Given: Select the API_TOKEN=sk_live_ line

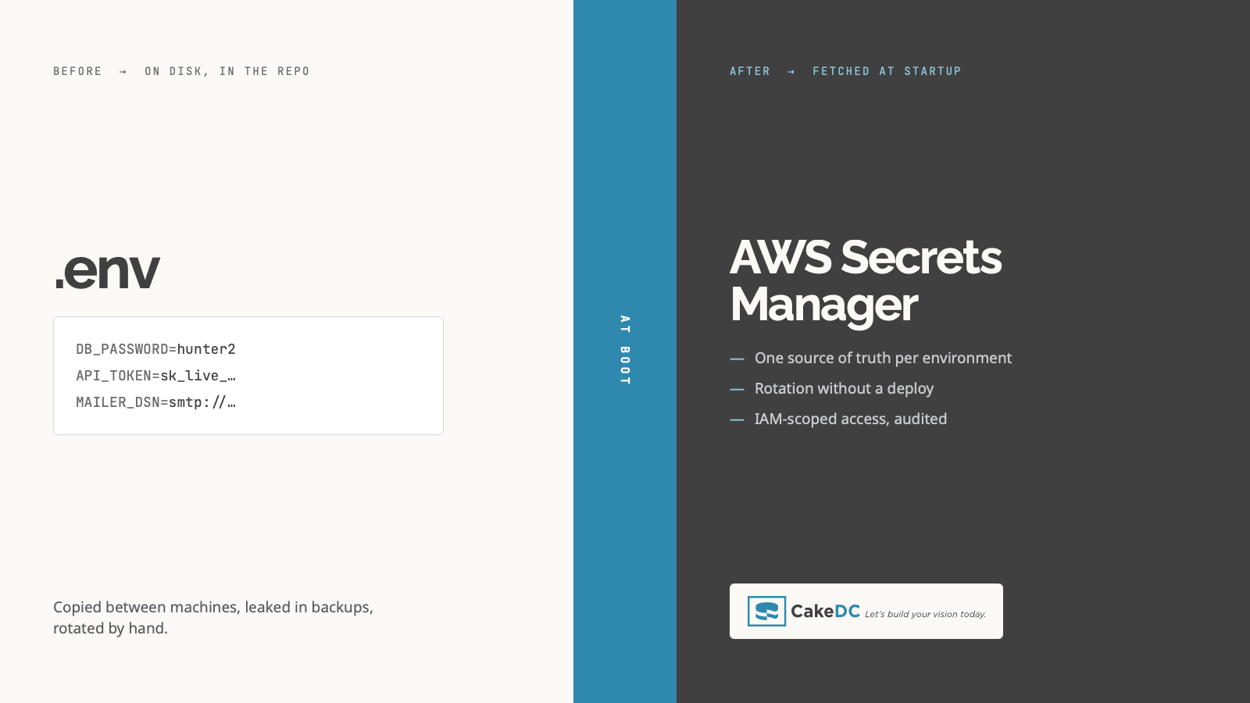Looking at the screenshot, I should coord(155,376).
